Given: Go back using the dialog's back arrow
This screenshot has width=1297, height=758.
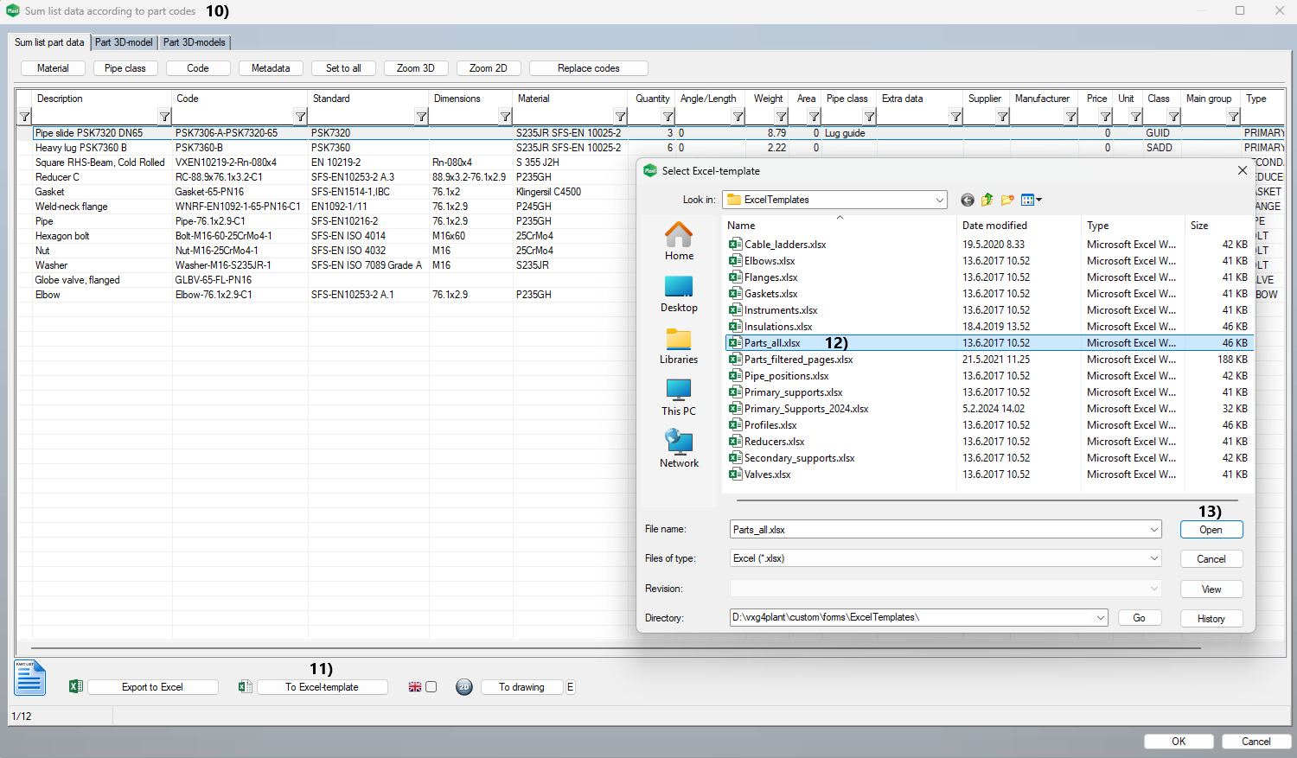Looking at the screenshot, I should [968, 201].
